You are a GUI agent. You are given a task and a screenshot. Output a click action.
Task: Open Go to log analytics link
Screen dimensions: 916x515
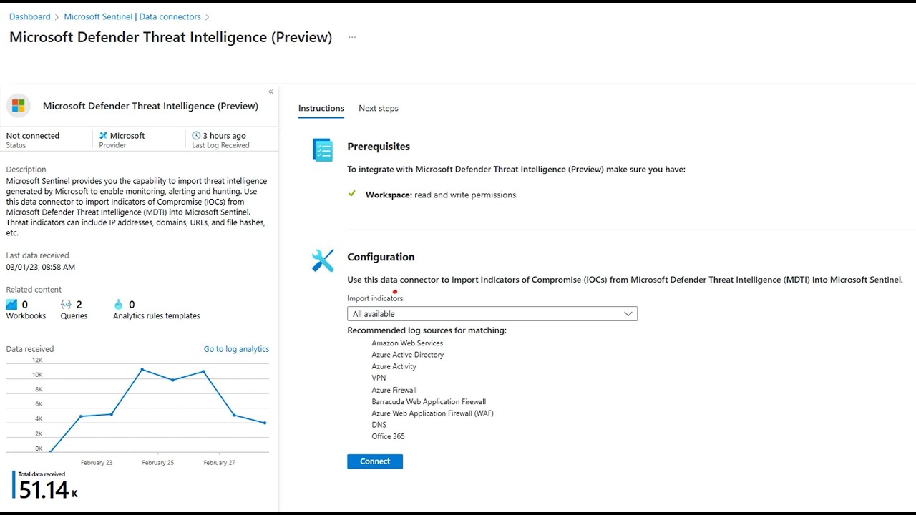pyautogui.click(x=236, y=349)
